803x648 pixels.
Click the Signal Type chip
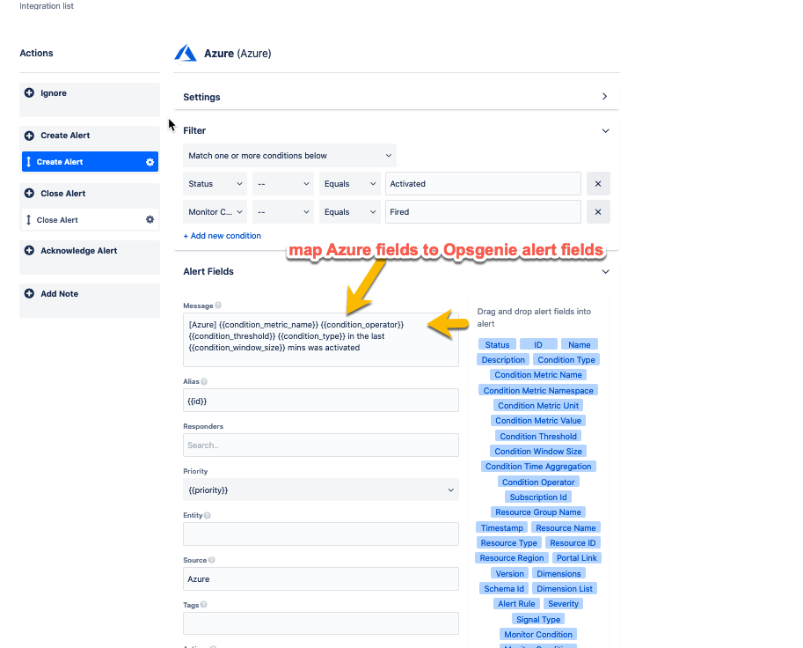tap(538, 619)
